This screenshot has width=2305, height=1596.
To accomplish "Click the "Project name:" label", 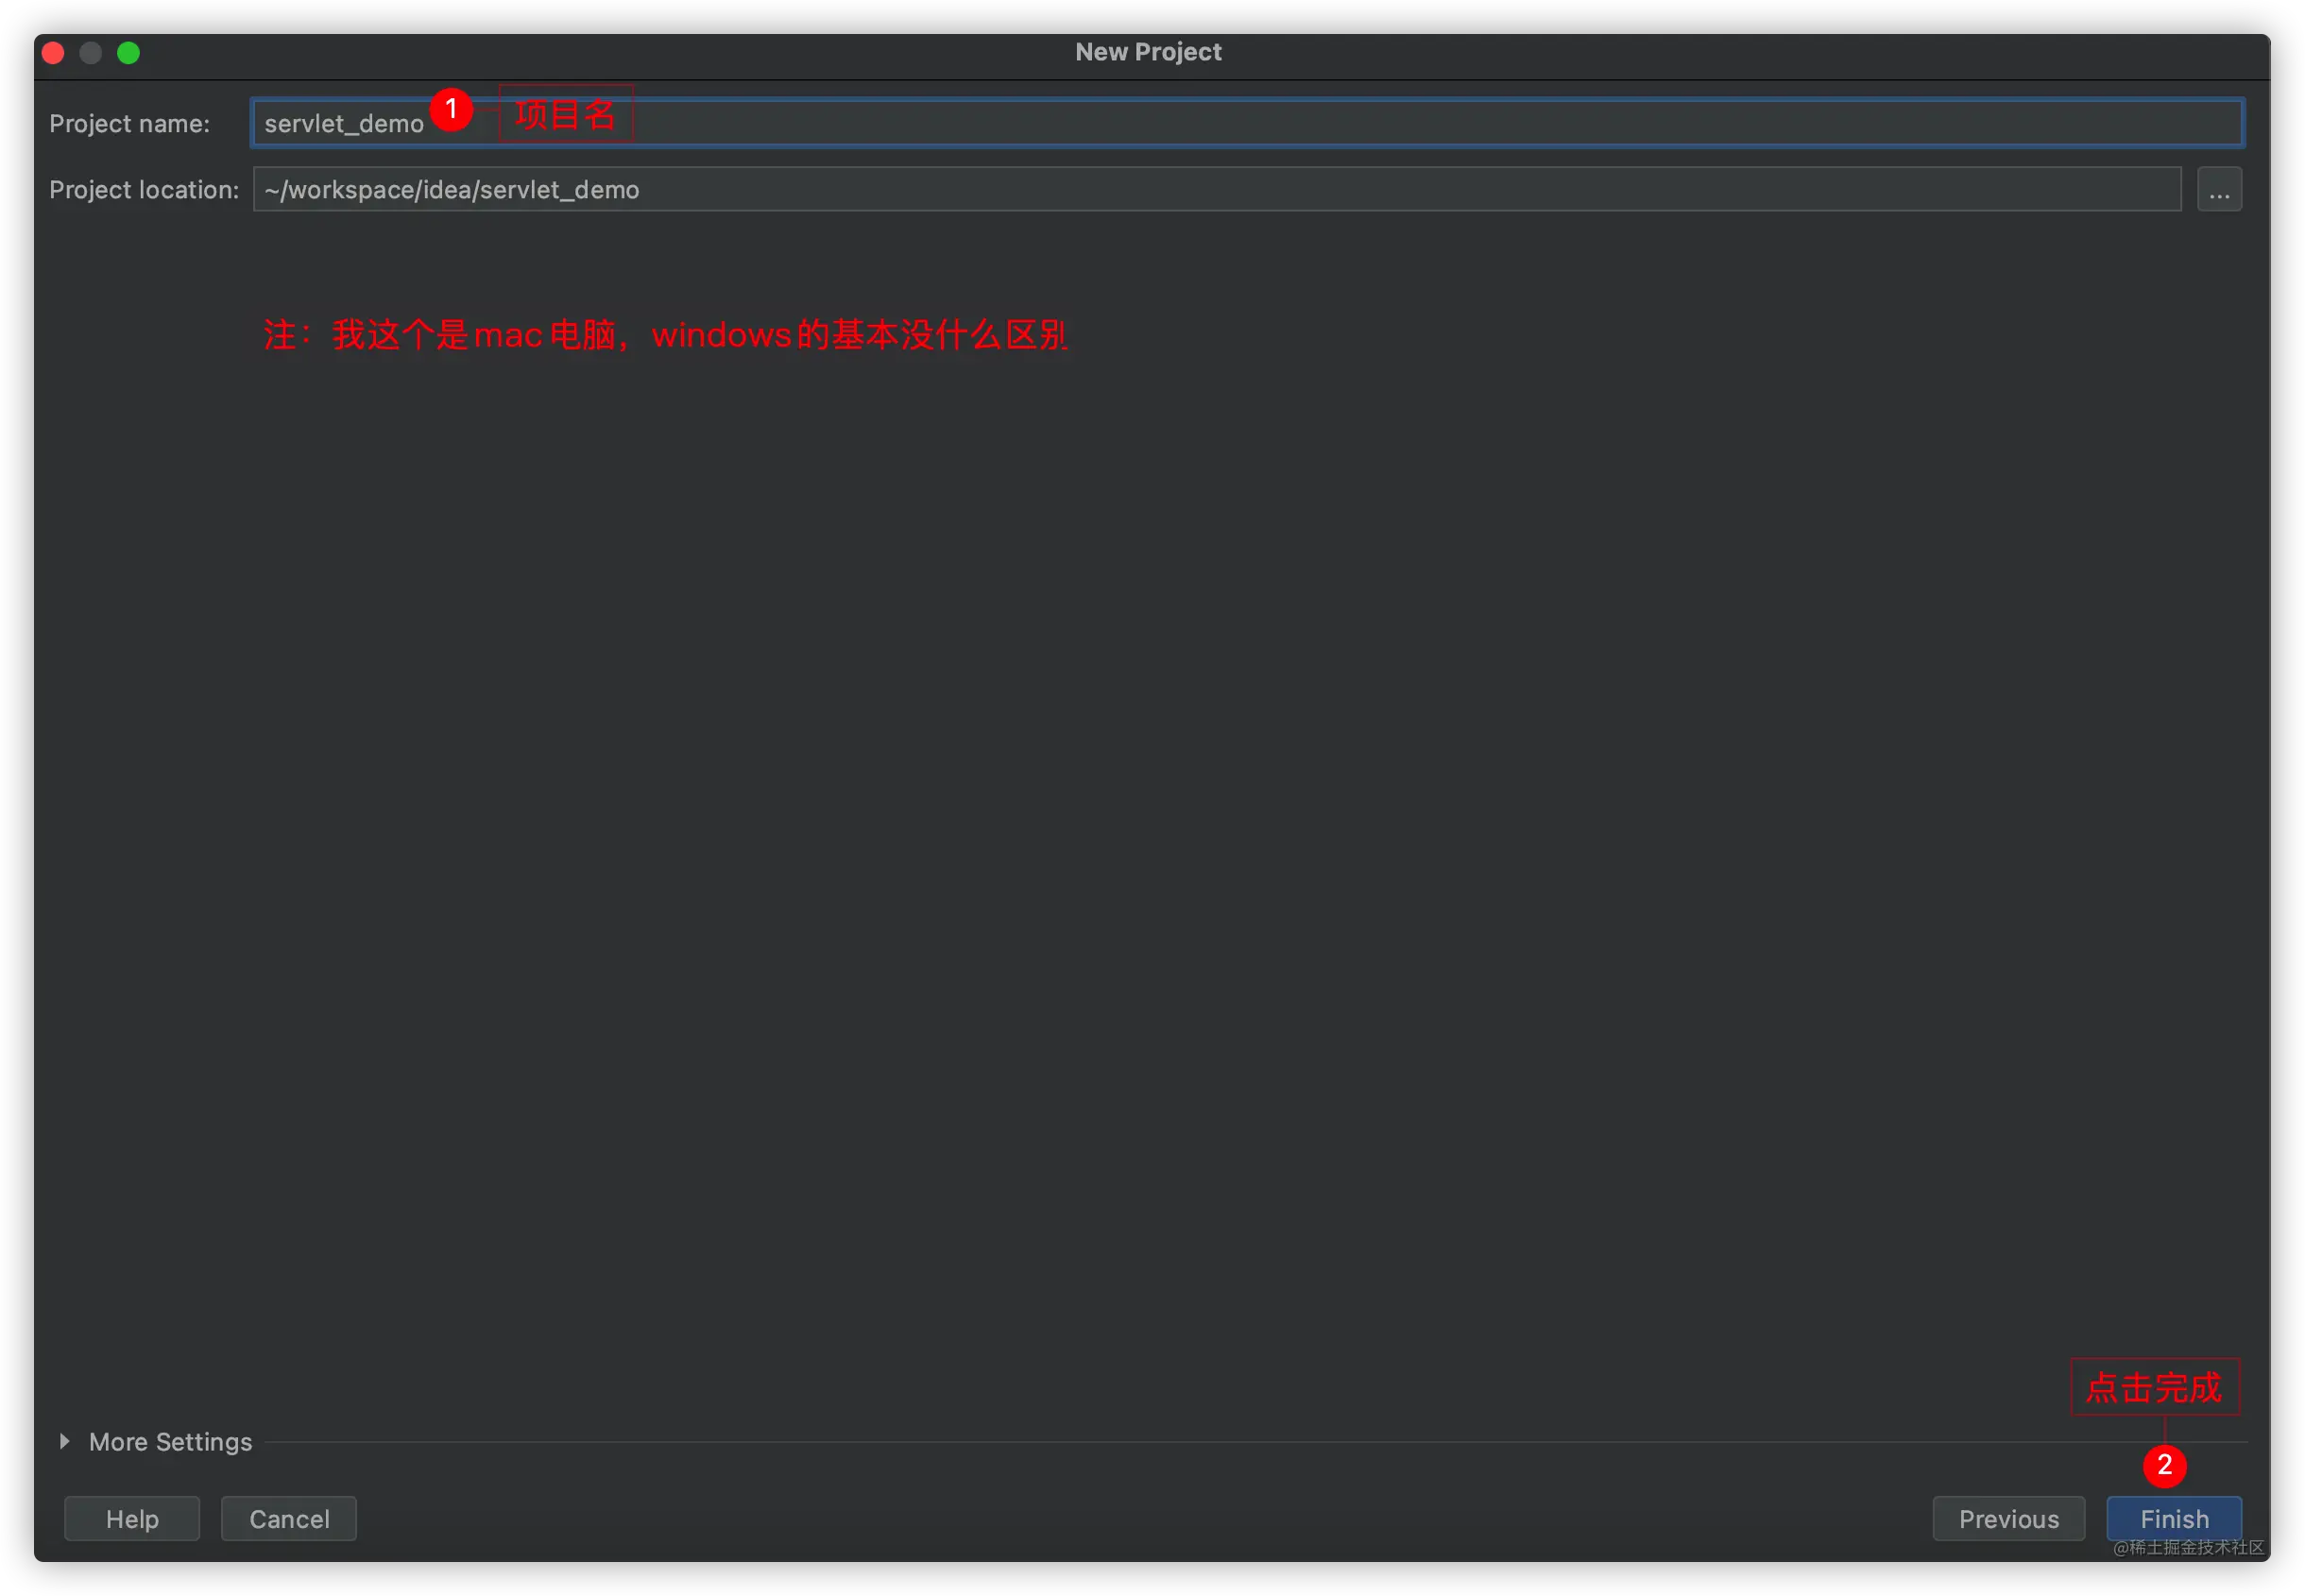I will pos(129,123).
